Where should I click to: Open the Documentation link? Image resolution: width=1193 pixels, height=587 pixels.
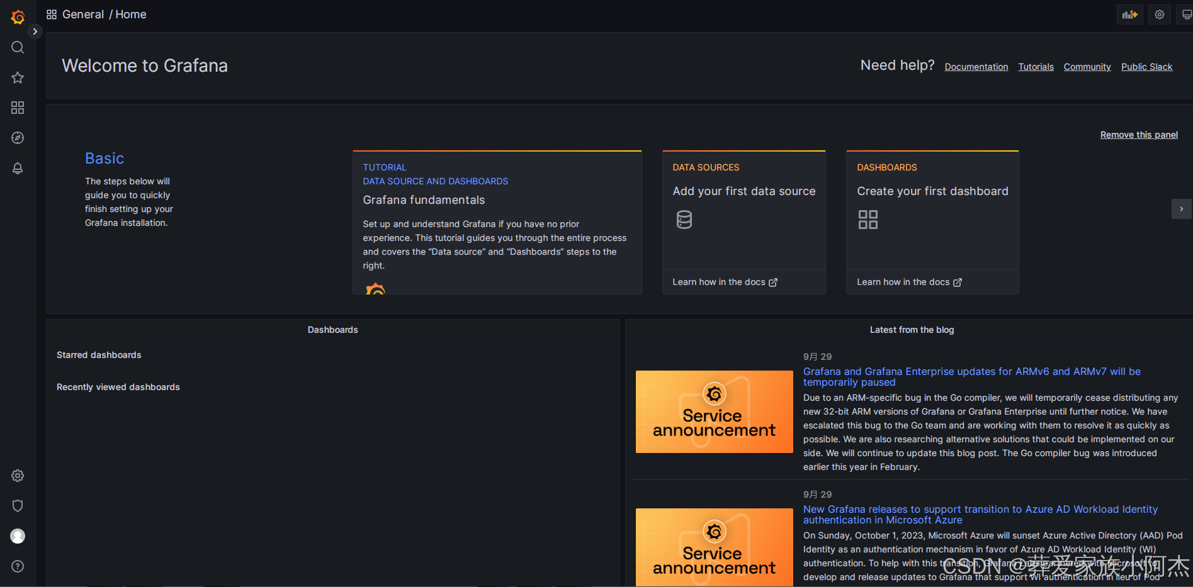pos(976,67)
